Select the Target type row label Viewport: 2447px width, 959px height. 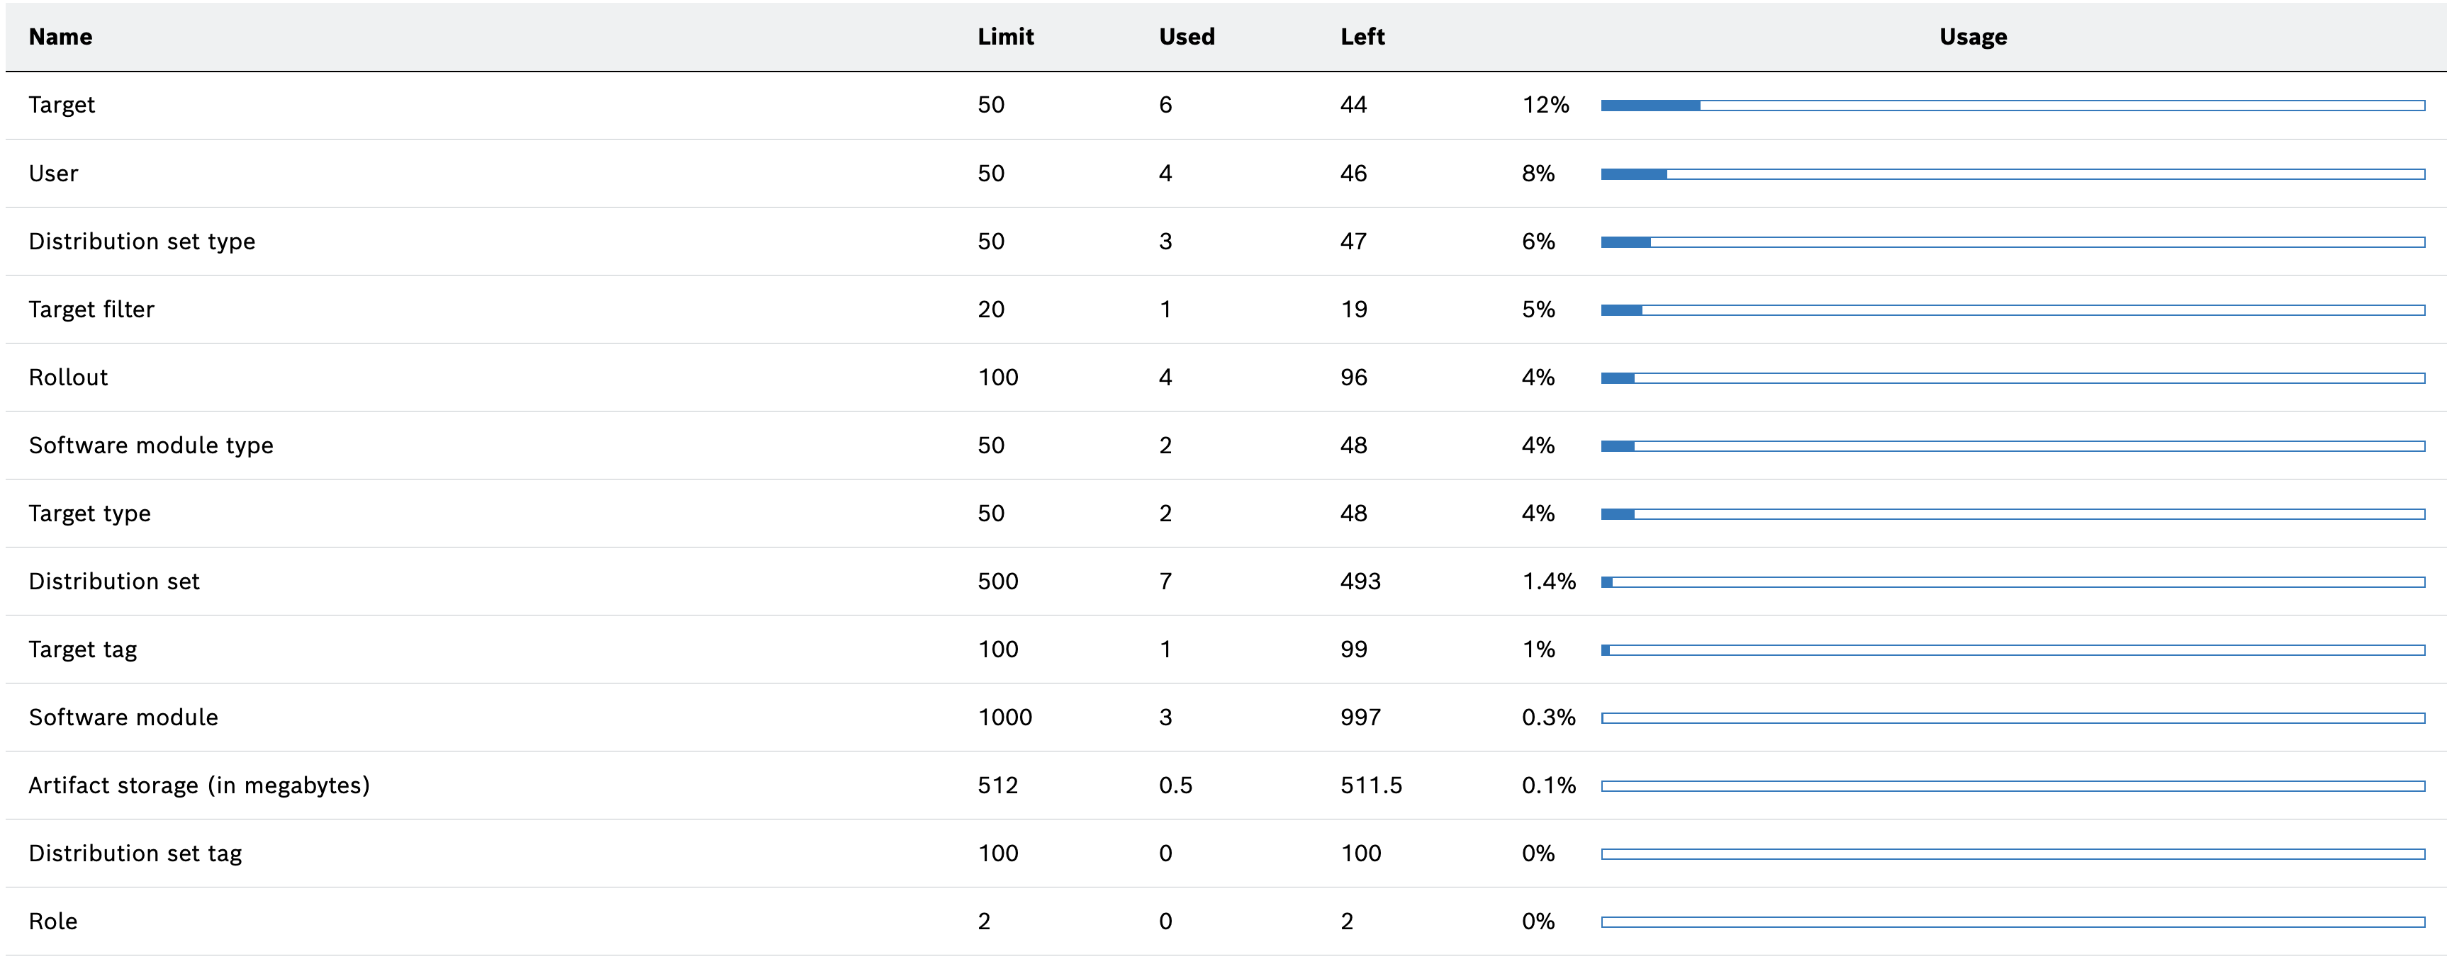coord(89,513)
